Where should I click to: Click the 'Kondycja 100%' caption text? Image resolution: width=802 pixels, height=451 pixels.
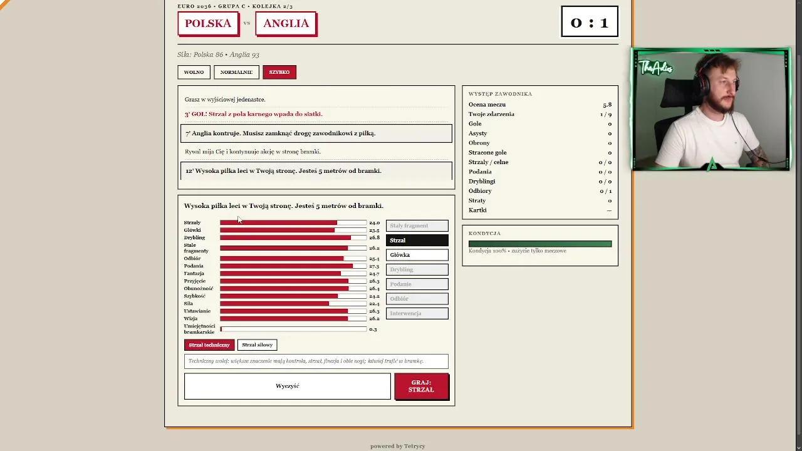[517, 251]
